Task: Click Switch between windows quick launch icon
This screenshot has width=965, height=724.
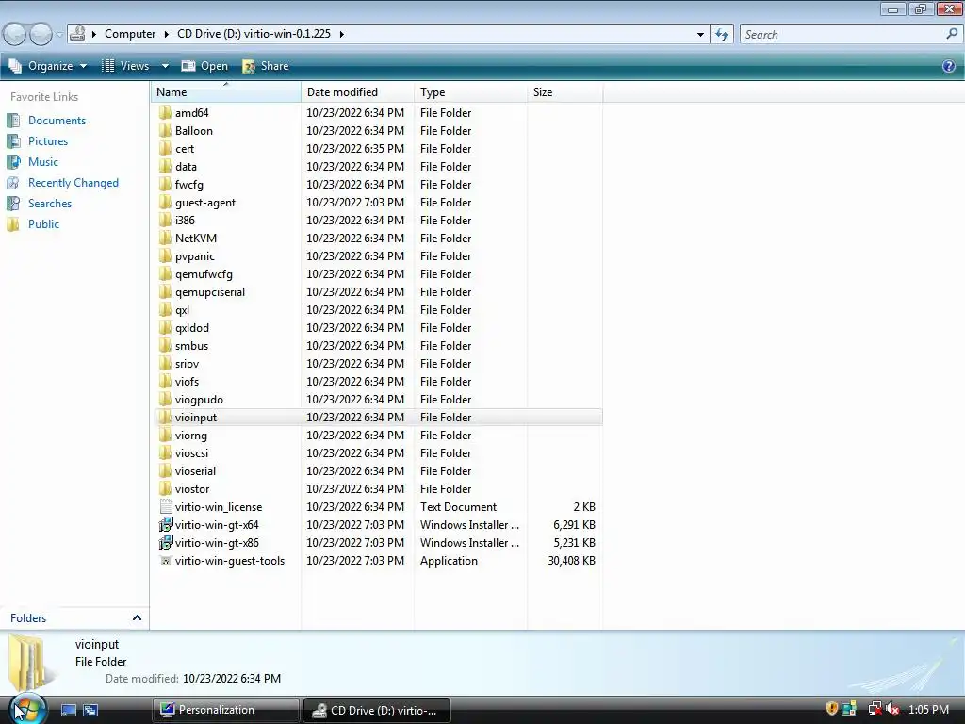Action: point(90,711)
